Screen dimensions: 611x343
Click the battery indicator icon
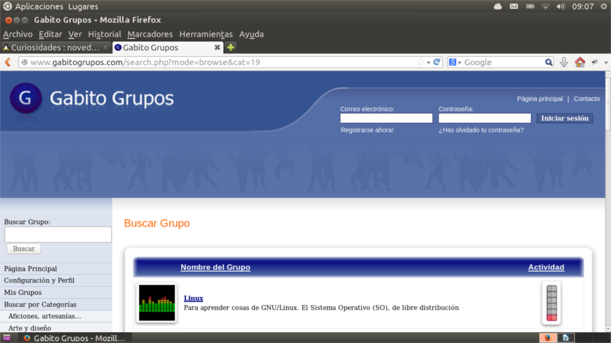pyautogui.click(x=530, y=6)
